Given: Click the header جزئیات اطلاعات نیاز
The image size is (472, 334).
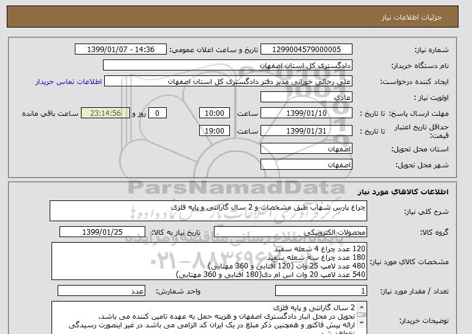Looking at the screenshot, I should coord(411,17).
